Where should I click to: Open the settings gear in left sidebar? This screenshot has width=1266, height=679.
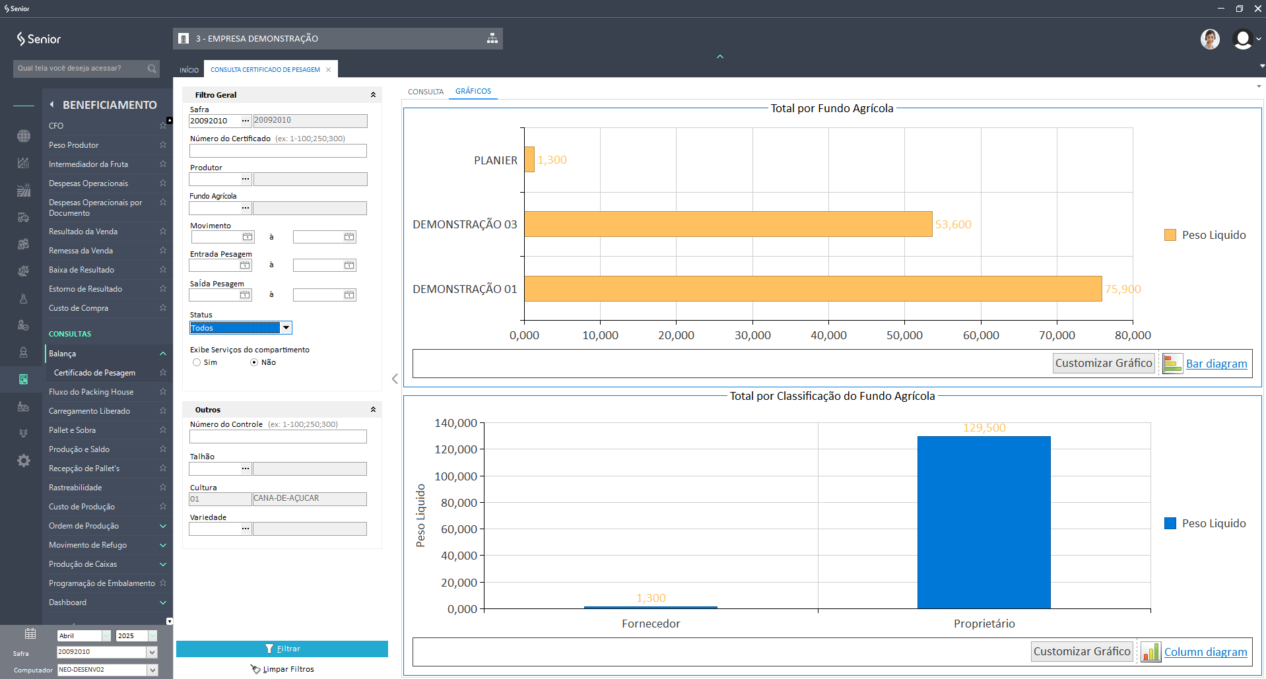pos(24,461)
